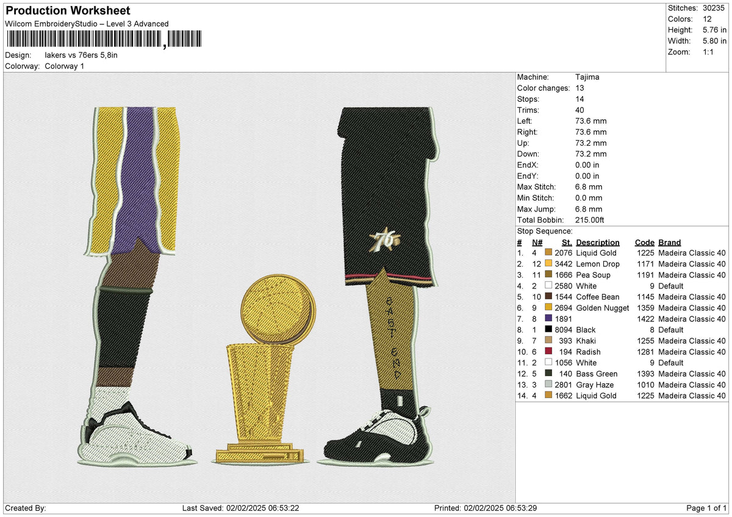Select the Height value 5.76 in

[714, 30]
